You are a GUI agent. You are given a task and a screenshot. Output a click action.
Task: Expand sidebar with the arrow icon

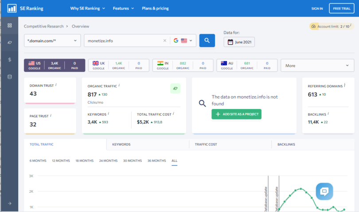10,203
